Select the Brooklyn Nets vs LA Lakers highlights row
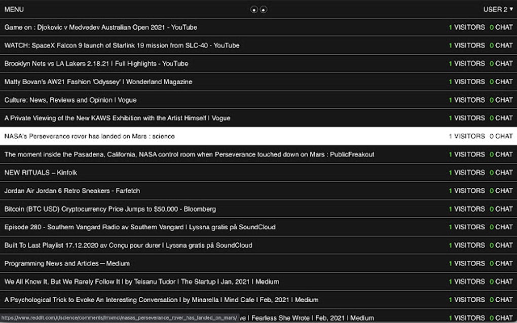This screenshot has height=323, width=517. pyautogui.click(x=96, y=63)
